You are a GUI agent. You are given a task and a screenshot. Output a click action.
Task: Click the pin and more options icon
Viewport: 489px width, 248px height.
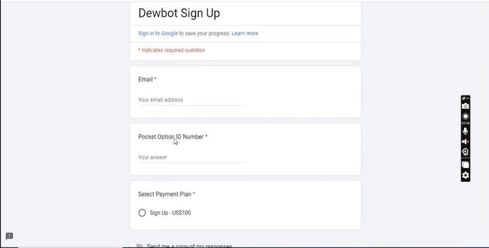tap(466, 98)
